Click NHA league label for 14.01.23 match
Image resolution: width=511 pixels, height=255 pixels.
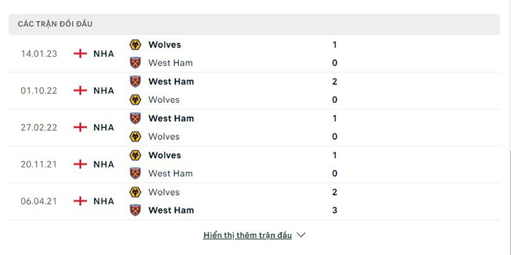click(x=104, y=54)
